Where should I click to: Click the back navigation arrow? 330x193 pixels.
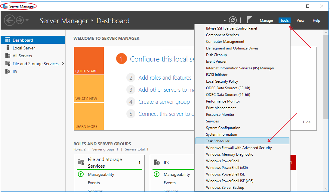9,20
